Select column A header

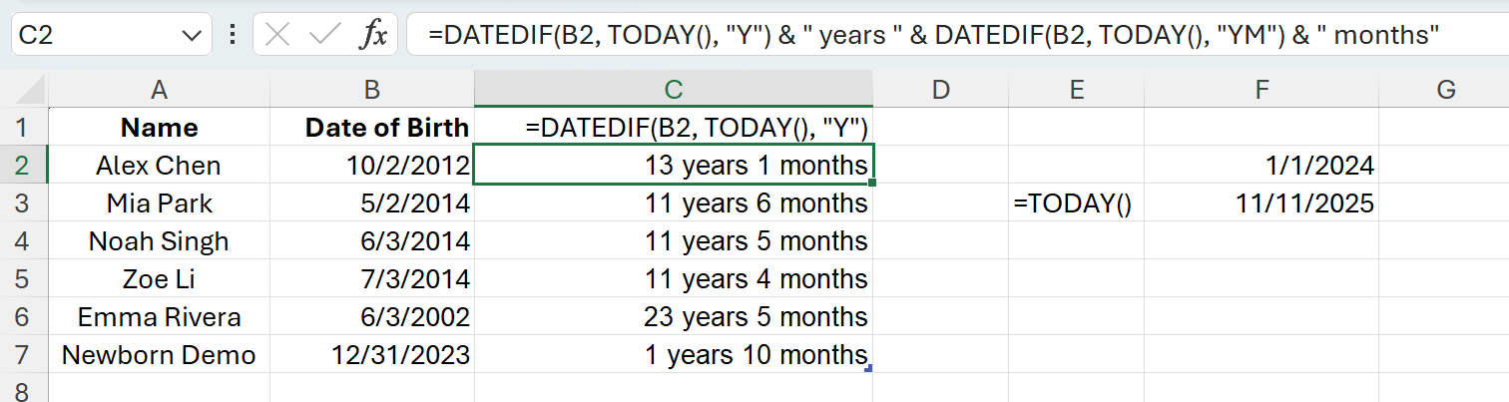point(159,90)
